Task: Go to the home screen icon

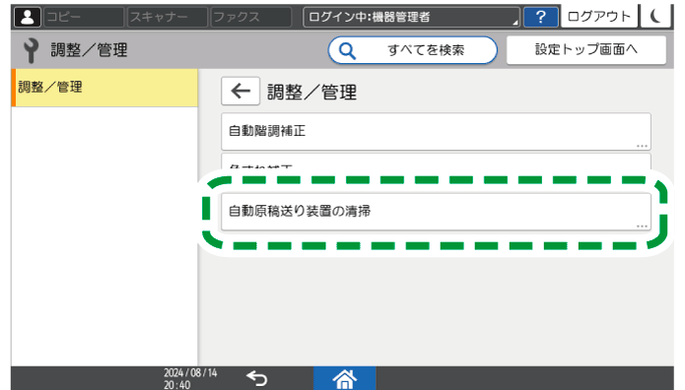Action: coord(345,378)
